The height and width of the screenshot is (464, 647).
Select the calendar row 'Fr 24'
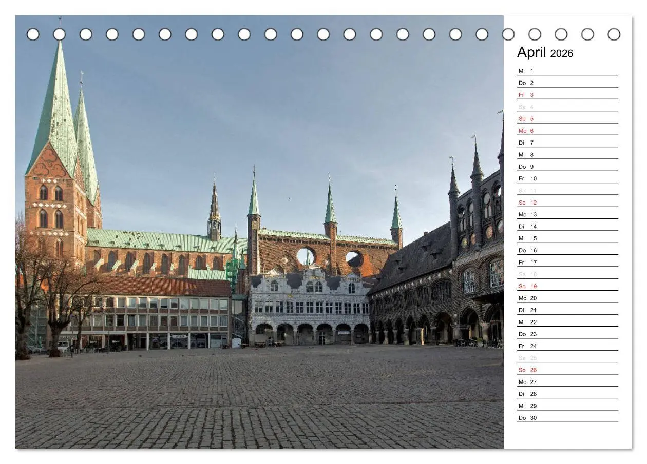567,346
